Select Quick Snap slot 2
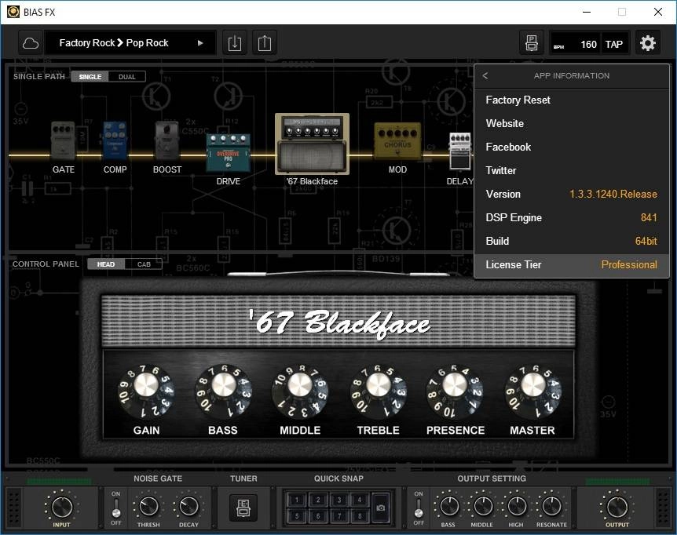Viewport: 677px width, 535px height. tap(318, 500)
